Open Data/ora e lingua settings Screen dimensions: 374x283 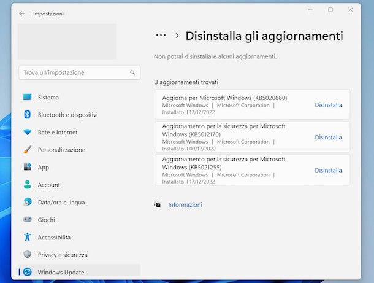[x=80, y=203]
